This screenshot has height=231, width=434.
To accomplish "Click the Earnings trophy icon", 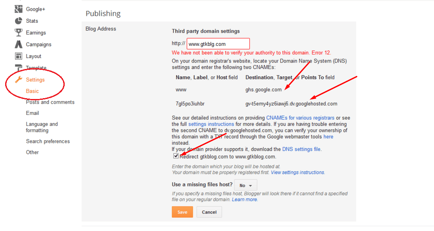I will point(18,33).
